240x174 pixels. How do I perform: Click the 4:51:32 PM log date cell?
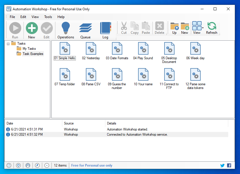pos(27,135)
